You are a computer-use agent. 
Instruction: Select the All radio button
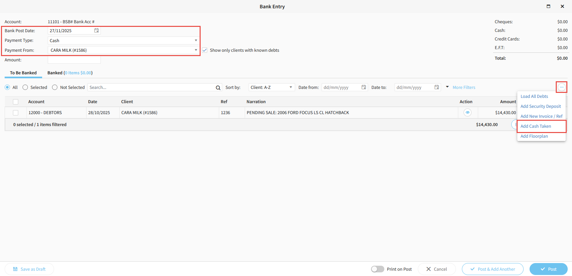pos(7,87)
